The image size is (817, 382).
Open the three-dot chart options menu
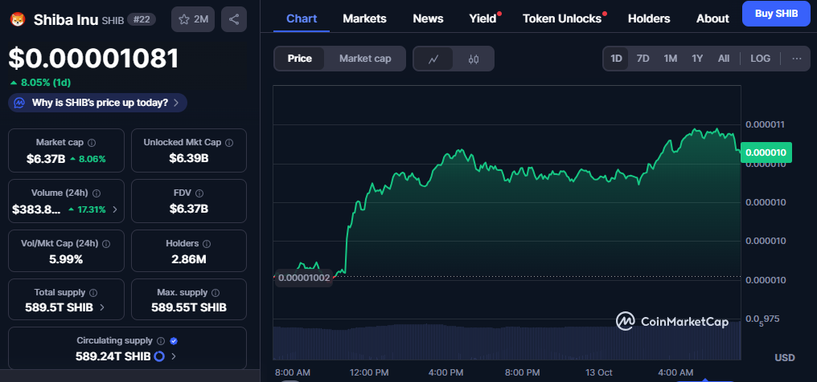coord(796,59)
